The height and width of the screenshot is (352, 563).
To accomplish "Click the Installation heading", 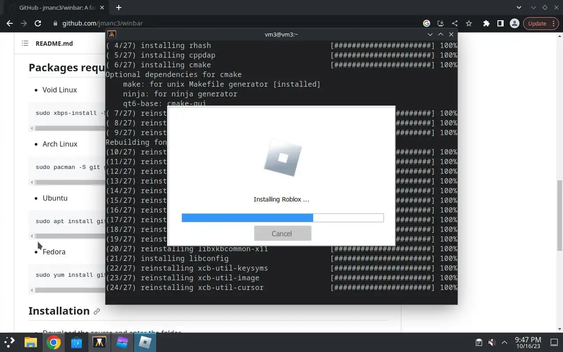I will pyautogui.click(x=59, y=311).
